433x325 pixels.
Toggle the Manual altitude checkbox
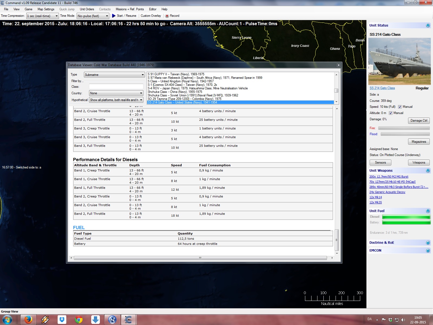391,113
